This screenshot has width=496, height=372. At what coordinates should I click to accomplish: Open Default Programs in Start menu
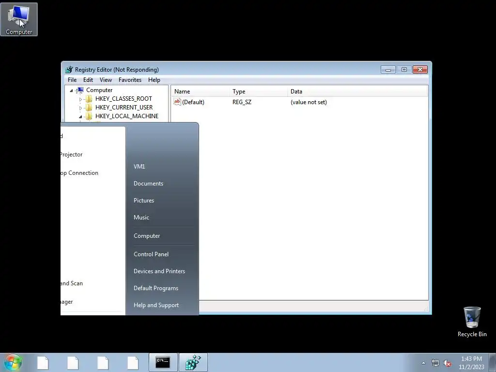tap(155, 288)
